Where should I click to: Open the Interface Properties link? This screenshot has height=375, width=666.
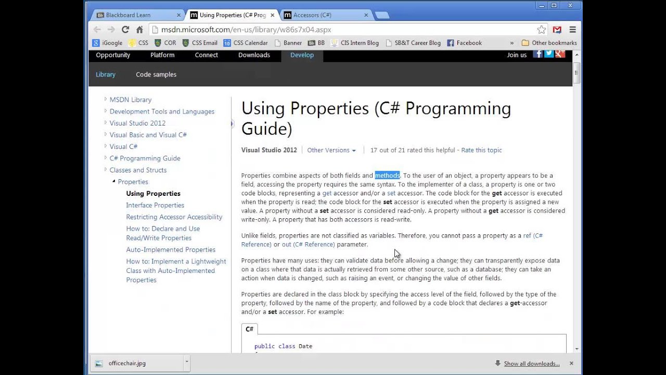[155, 205]
